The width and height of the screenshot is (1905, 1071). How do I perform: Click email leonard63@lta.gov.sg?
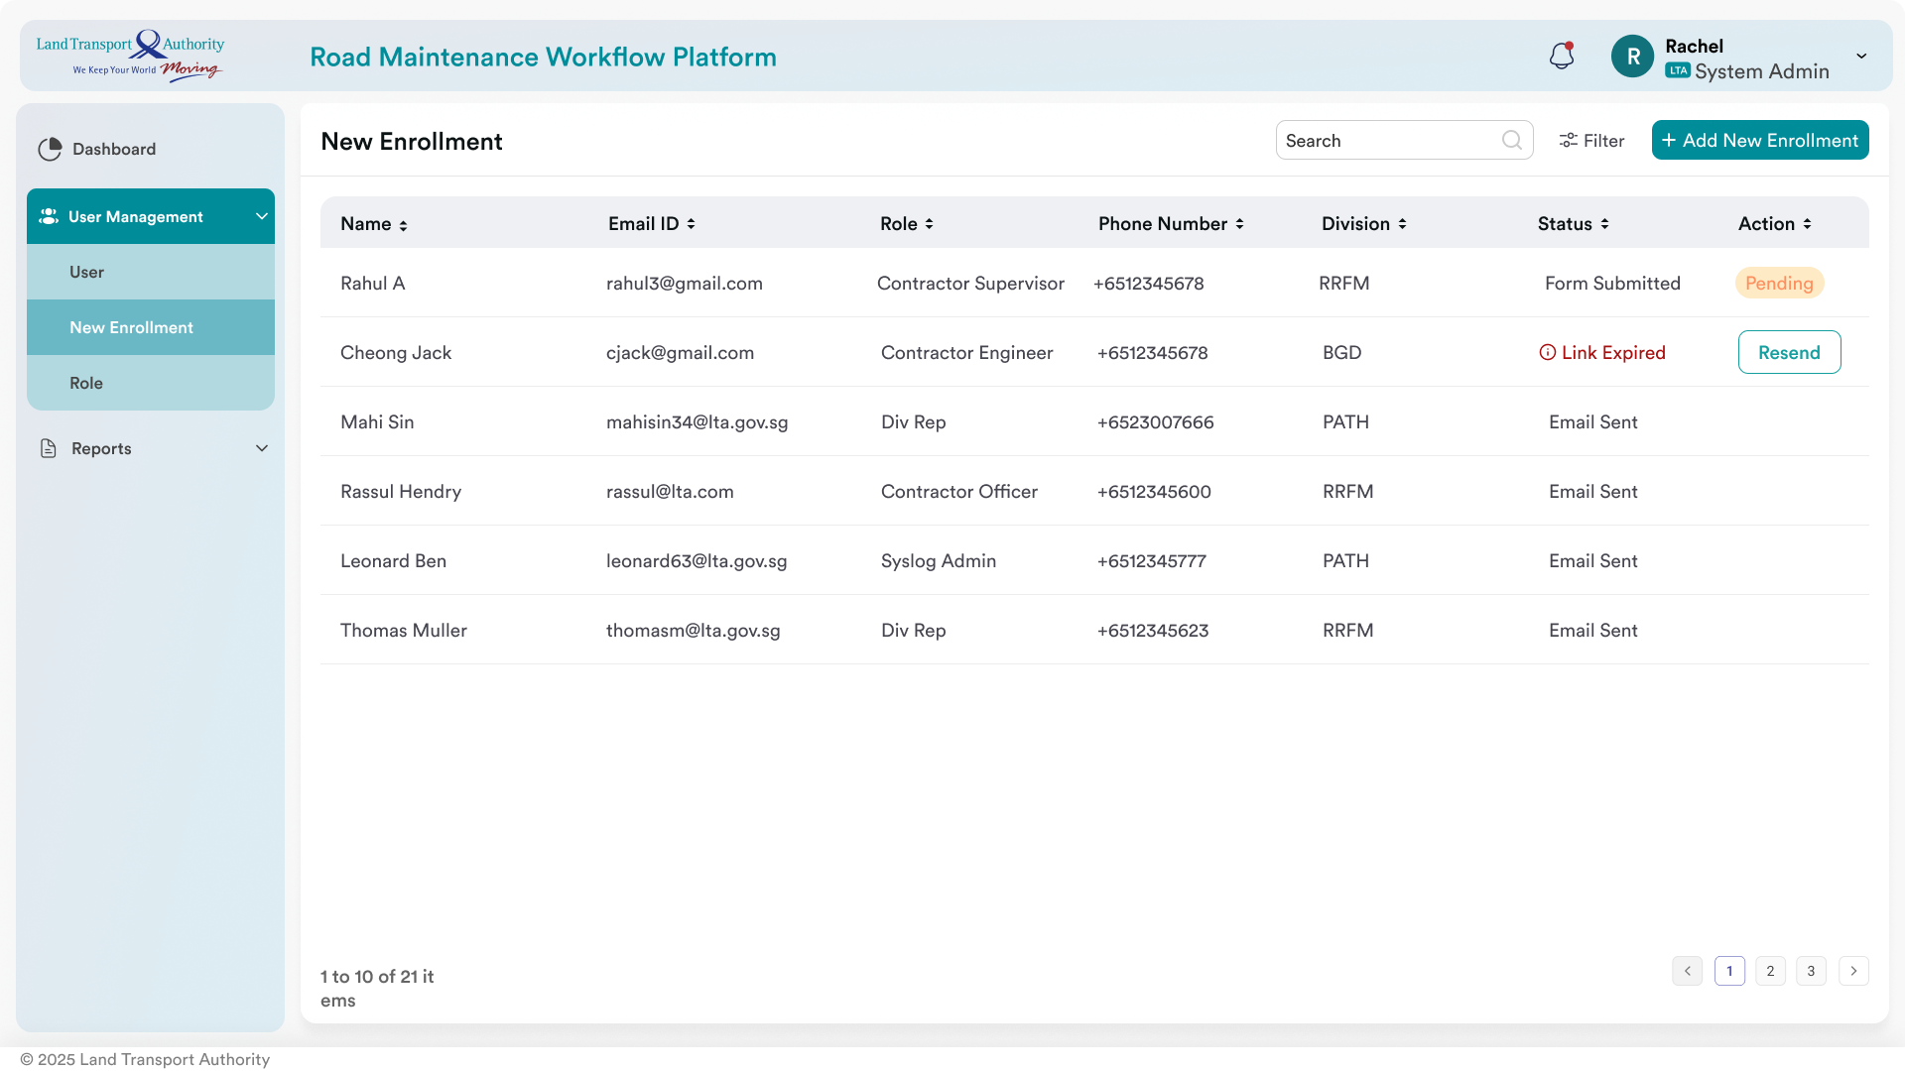(x=697, y=561)
